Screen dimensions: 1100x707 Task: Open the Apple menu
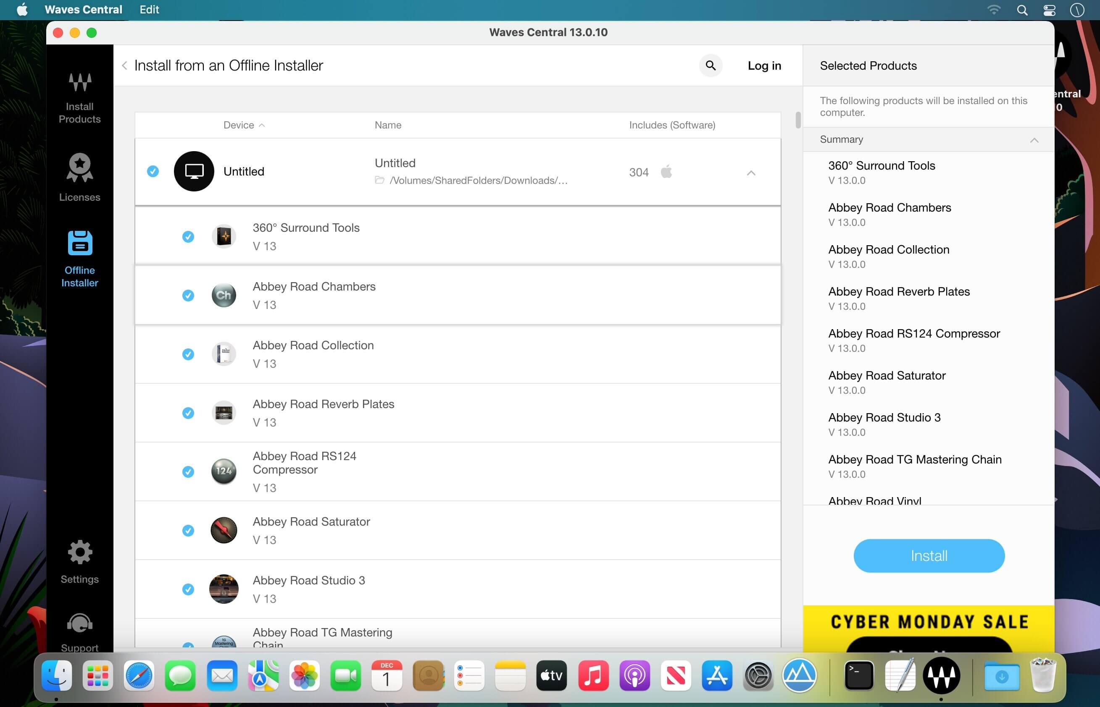(22, 10)
